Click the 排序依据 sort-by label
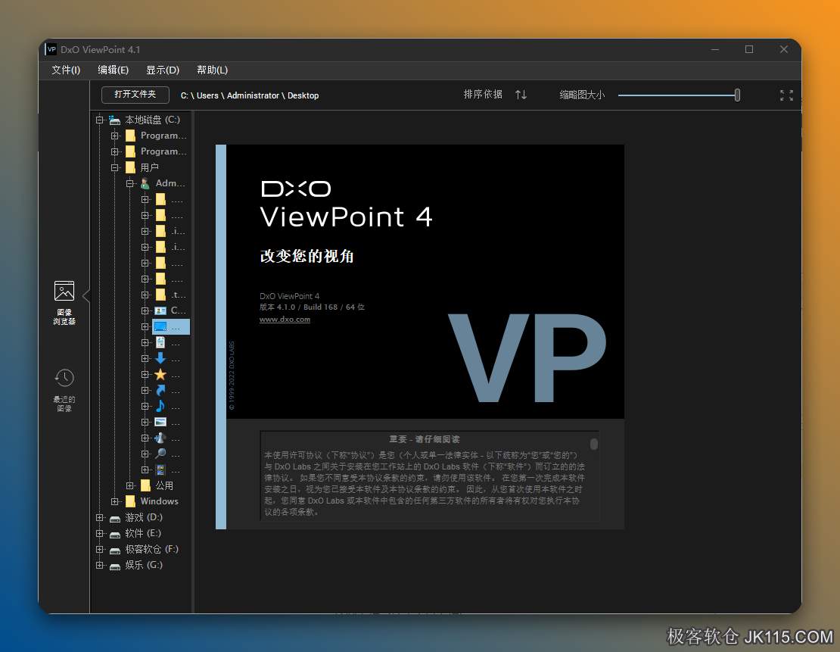840x652 pixels. click(483, 95)
